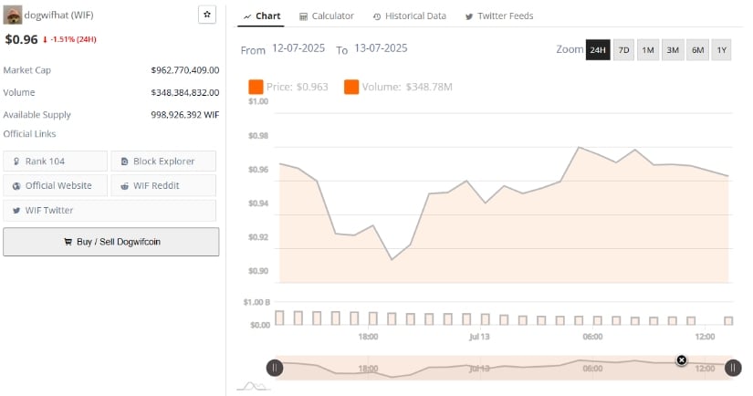Select the 1M zoom range
This screenshot has height=396, width=753.
click(648, 50)
